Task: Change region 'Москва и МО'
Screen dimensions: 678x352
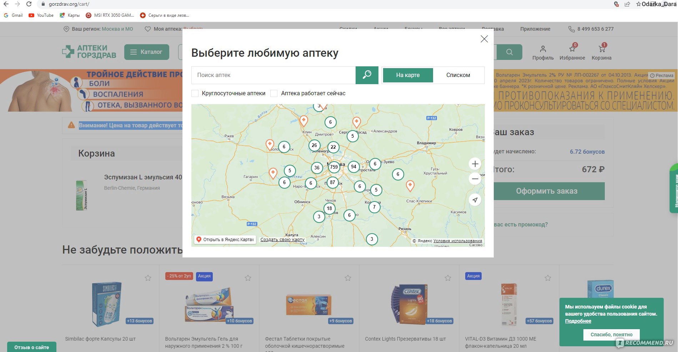Action: click(117, 29)
